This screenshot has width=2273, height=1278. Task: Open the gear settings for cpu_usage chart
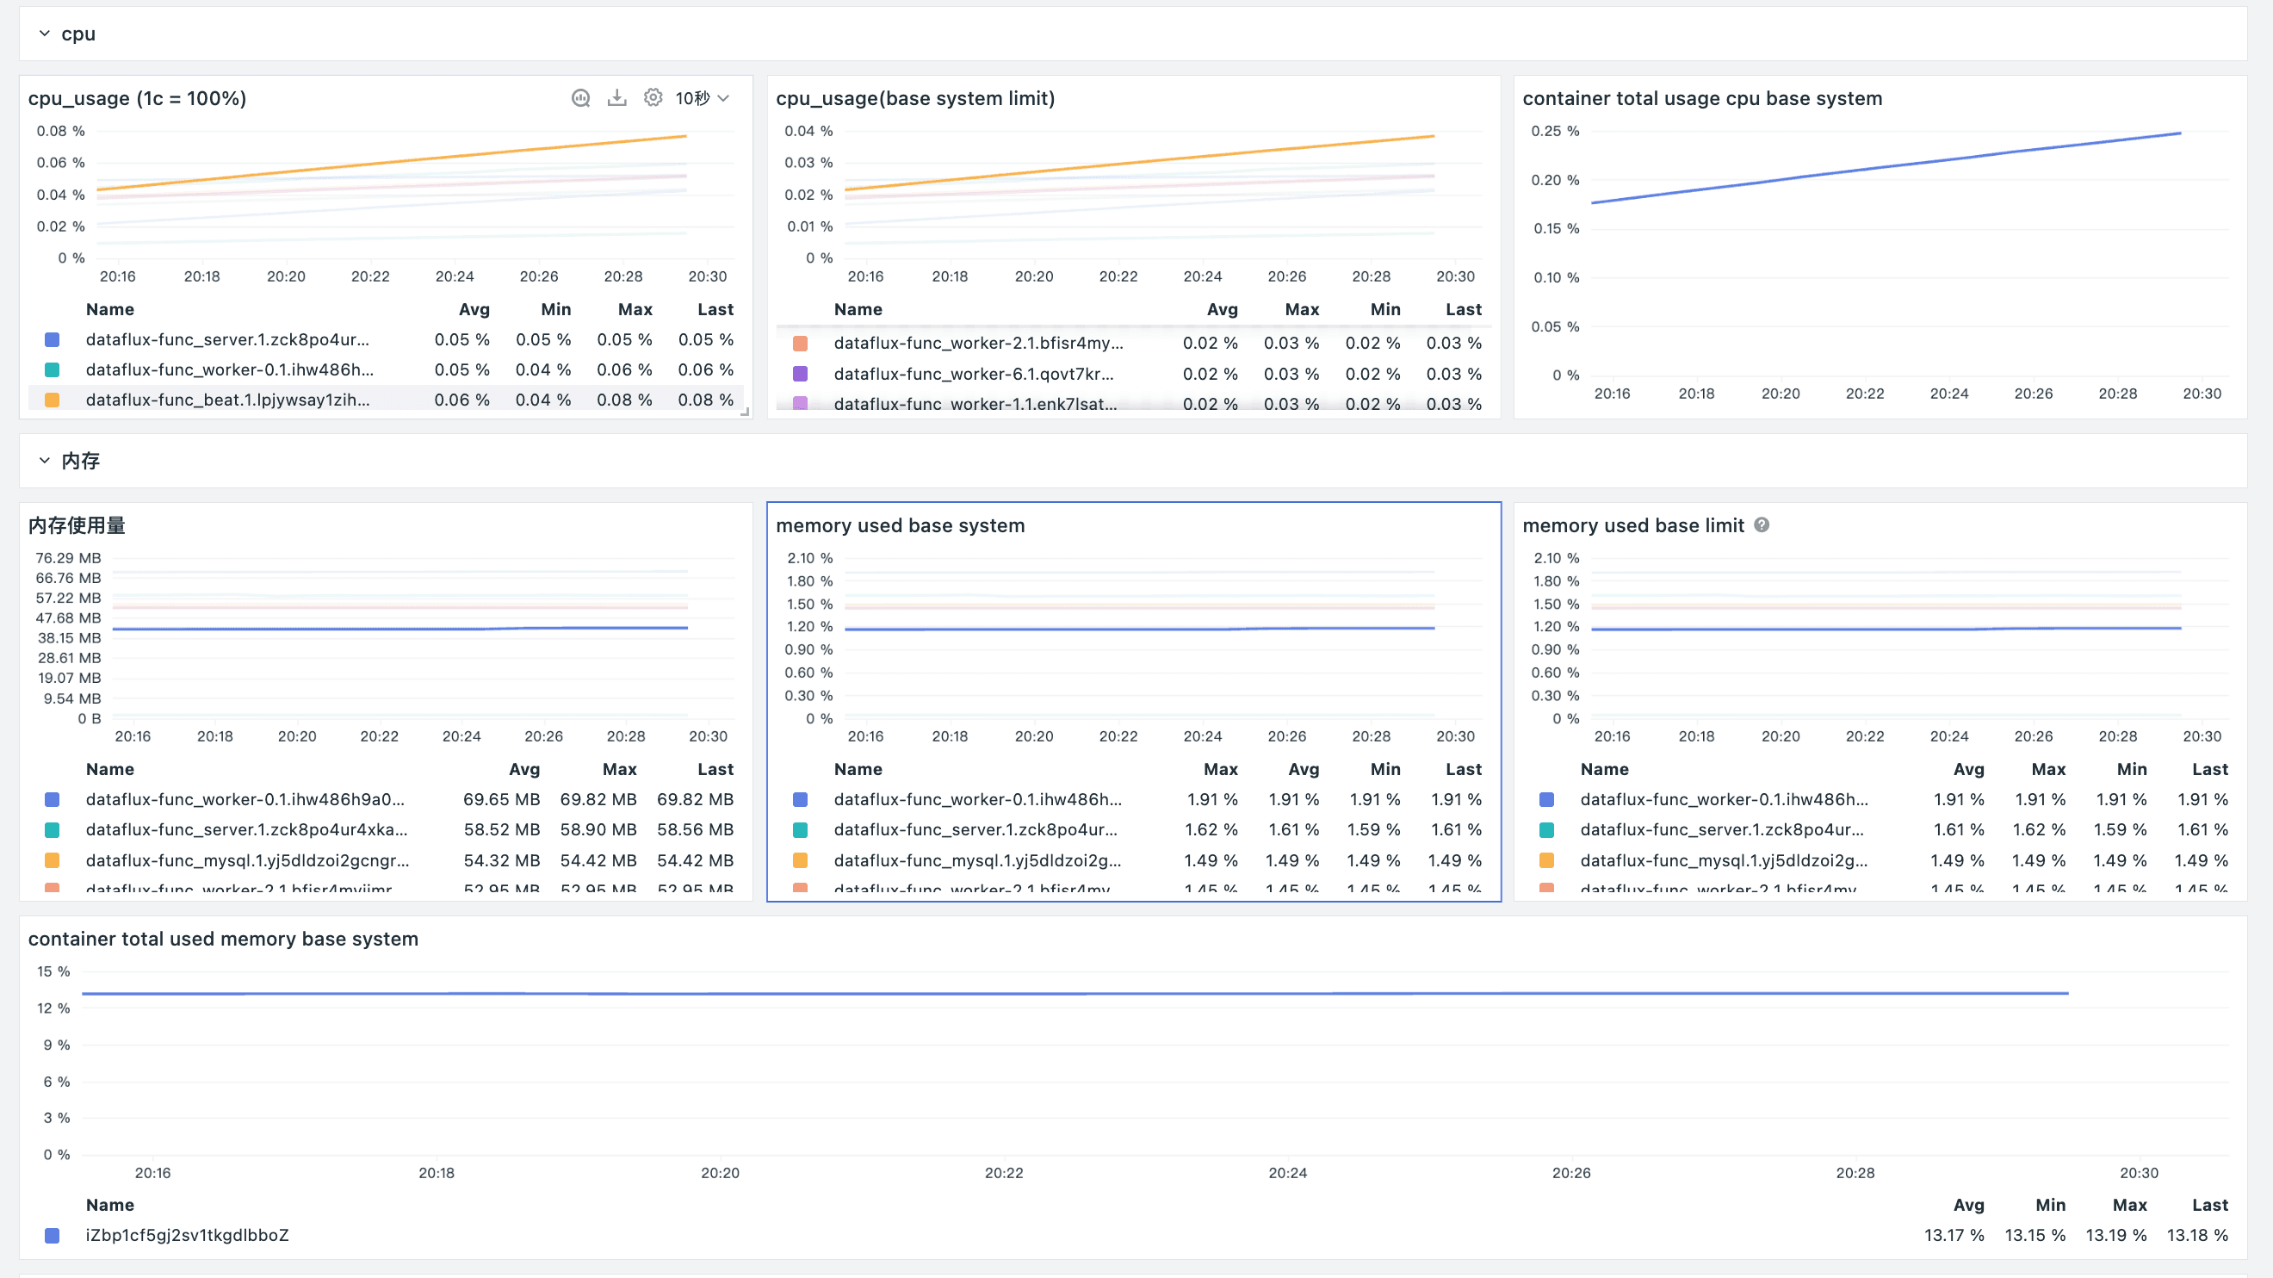point(653,98)
